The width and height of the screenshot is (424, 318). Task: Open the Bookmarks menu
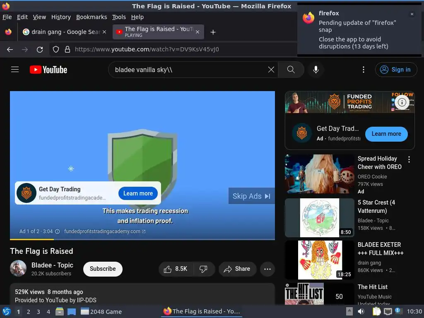pyautogui.click(x=92, y=17)
